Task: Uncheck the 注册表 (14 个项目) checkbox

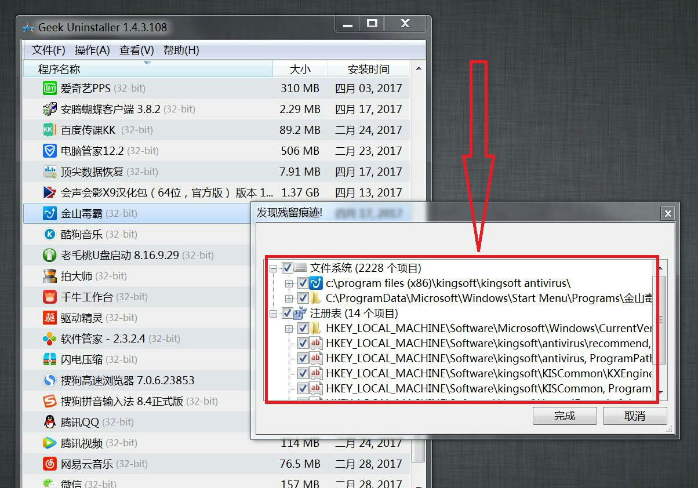Action: click(287, 313)
